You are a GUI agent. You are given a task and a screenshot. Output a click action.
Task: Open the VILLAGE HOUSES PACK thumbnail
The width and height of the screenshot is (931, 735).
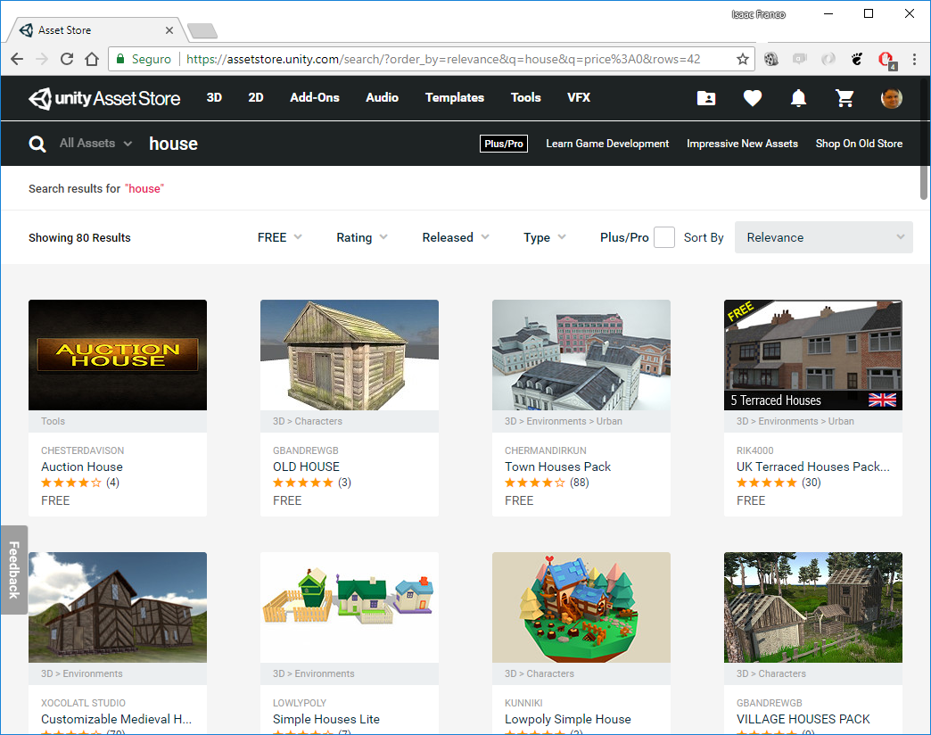pyautogui.click(x=813, y=607)
